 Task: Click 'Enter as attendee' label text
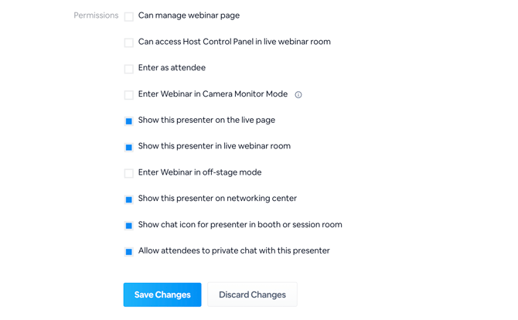point(172,68)
